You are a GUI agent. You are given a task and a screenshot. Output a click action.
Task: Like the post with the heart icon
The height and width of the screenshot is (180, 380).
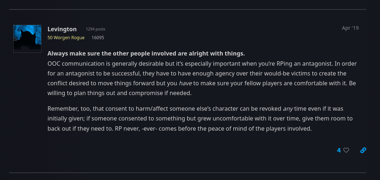[x=346, y=150]
